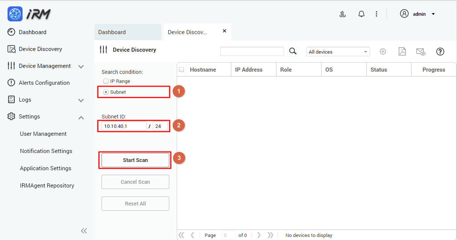Run search using the magnifier icon
Screen dimensions: 457x240
tap(293, 51)
